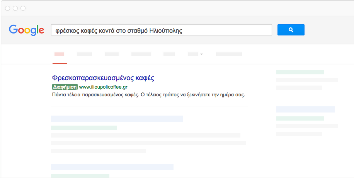Click the middle minimize window circle

pyautogui.click(x=15, y=8)
